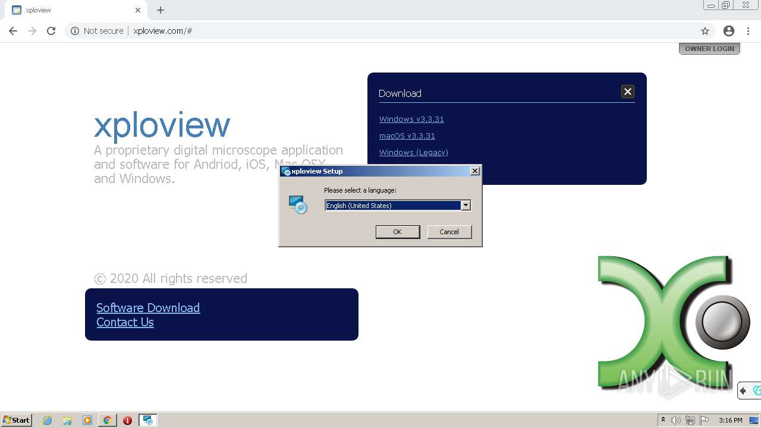Click the Please select a language label

[360, 190]
